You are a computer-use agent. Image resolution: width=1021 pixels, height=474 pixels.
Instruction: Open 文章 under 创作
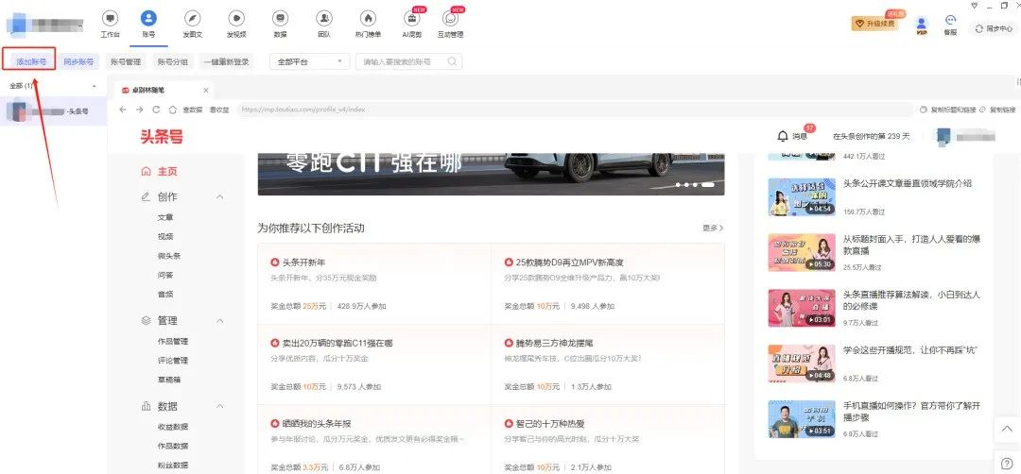(165, 217)
